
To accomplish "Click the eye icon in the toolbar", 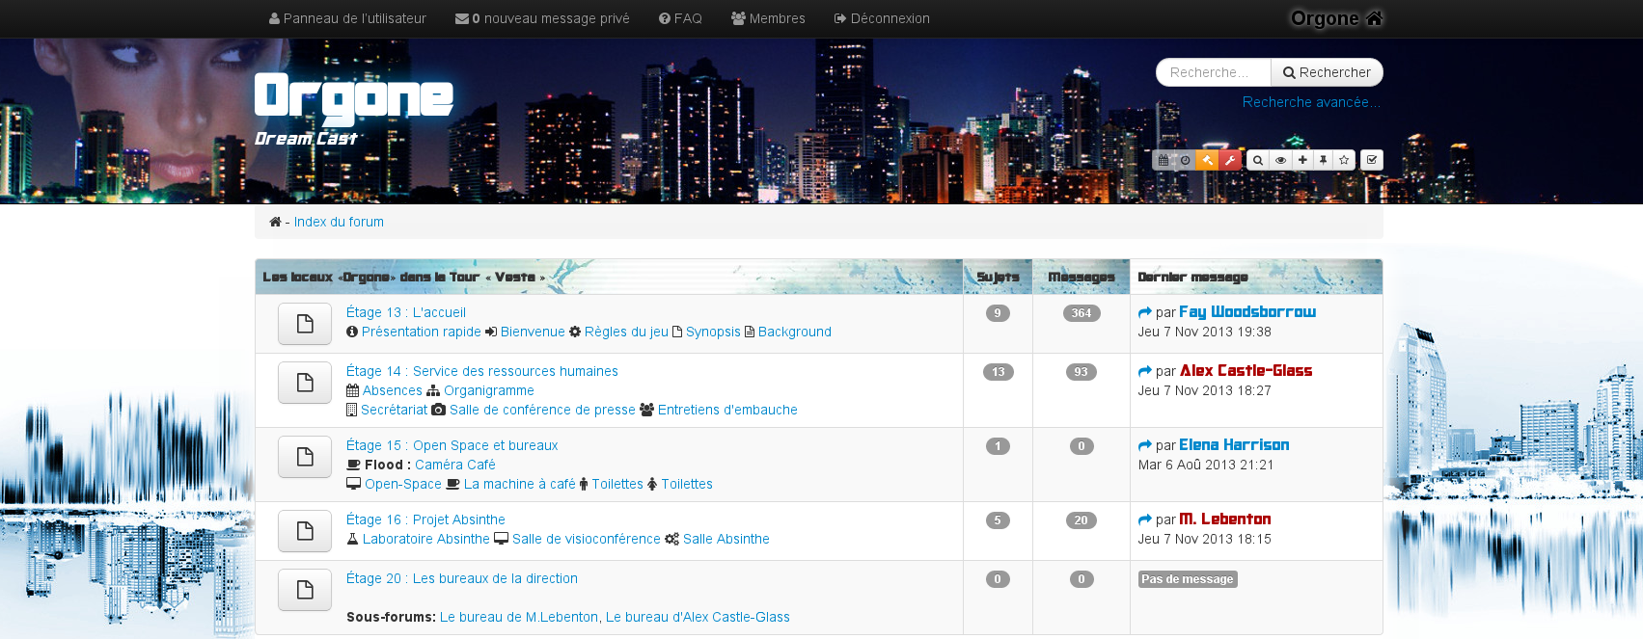I will pyautogui.click(x=1280, y=160).
